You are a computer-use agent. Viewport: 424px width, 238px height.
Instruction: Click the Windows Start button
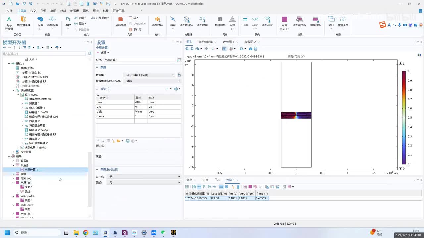point(7,233)
